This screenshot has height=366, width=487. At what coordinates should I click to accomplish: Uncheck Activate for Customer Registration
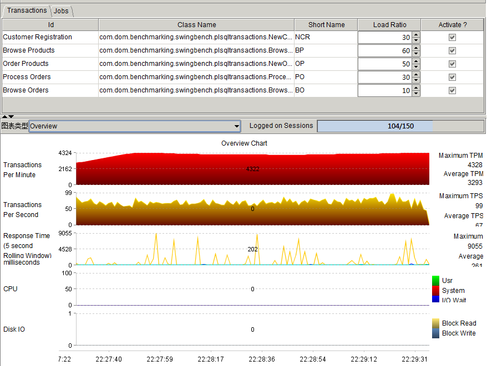point(452,37)
